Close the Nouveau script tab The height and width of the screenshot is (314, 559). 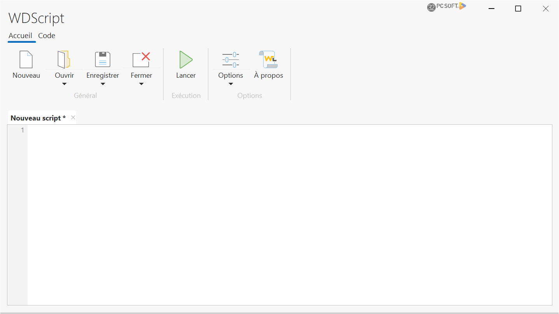[x=73, y=117]
